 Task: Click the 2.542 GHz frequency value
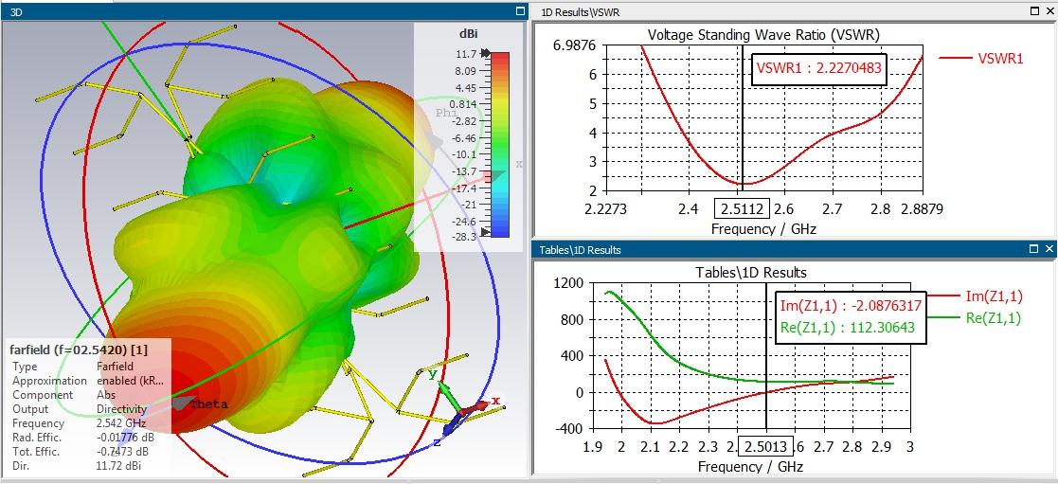[121, 423]
